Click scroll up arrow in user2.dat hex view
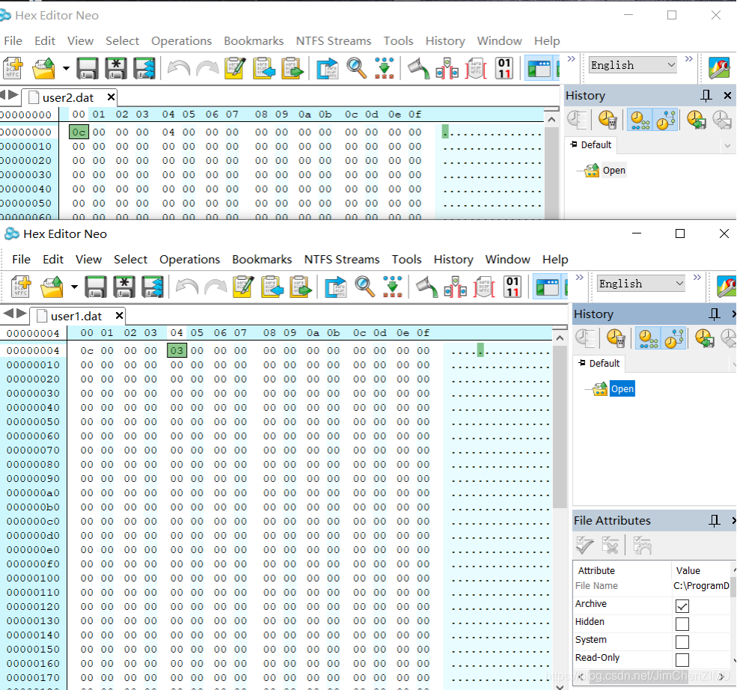 551,120
